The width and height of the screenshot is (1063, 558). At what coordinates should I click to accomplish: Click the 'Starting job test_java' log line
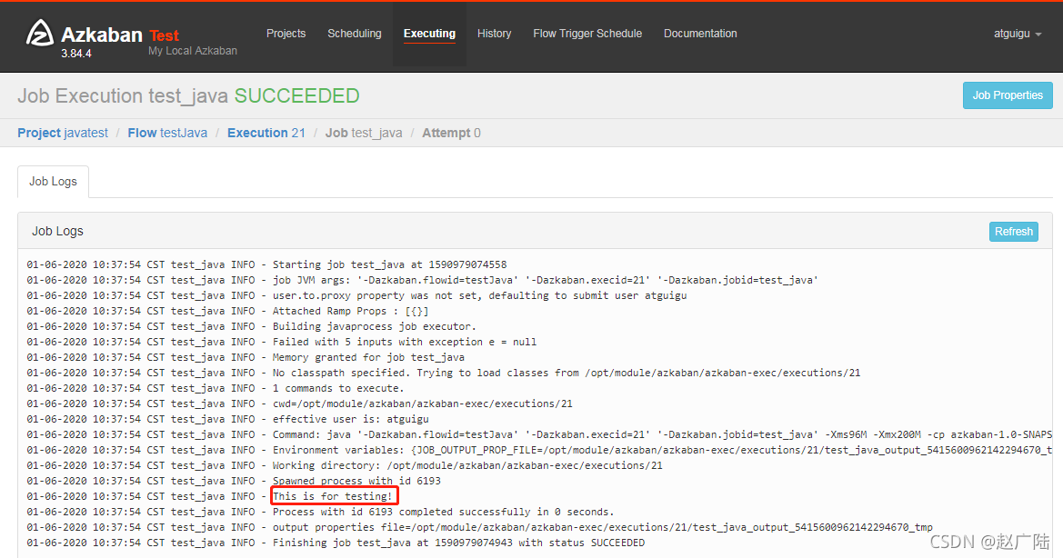[266, 264]
